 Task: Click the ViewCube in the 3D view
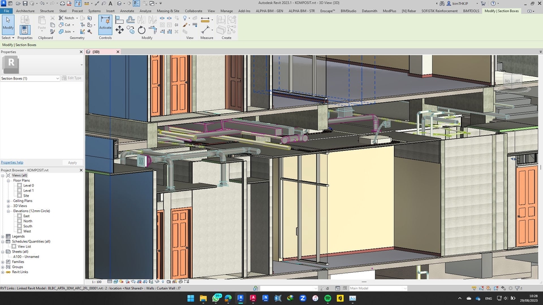tap(512, 81)
